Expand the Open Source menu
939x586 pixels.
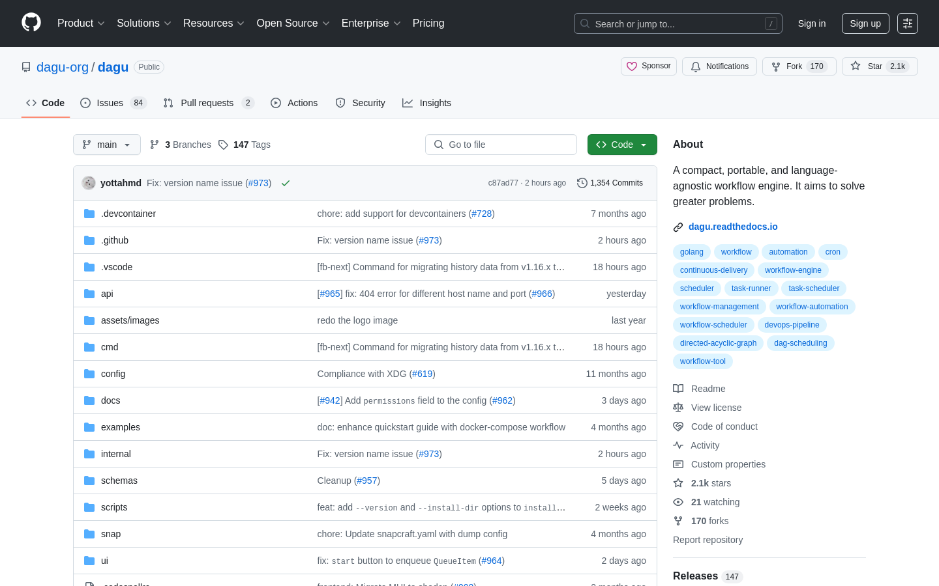point(293,23)
